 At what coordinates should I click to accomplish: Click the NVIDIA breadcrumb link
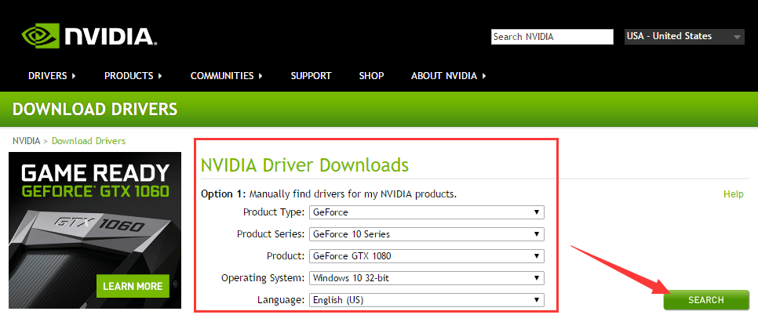click(27, 141)
